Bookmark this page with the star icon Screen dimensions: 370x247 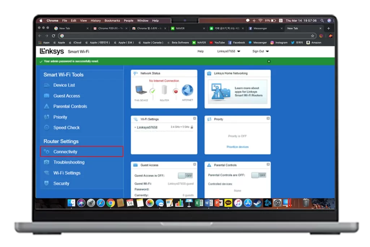(313, 36)
